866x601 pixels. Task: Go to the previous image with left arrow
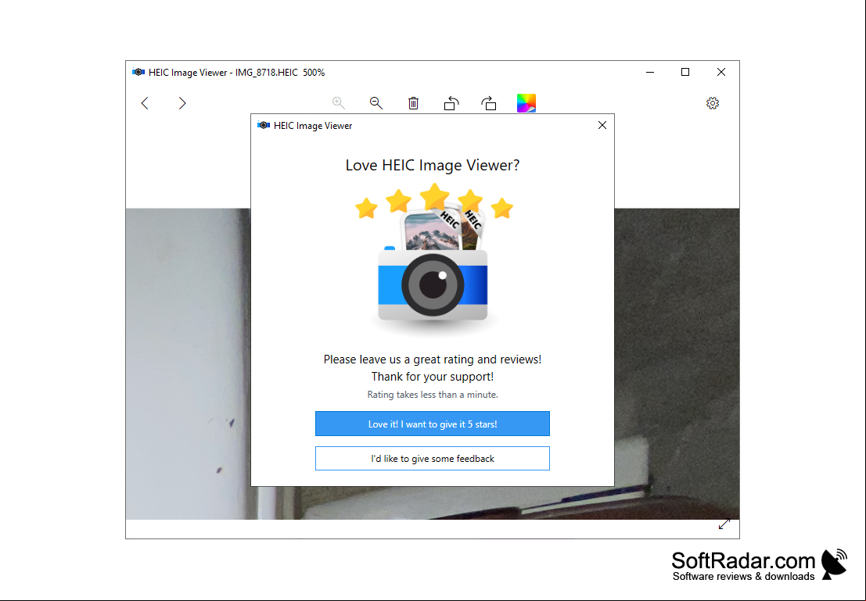[x=145, y=103]
